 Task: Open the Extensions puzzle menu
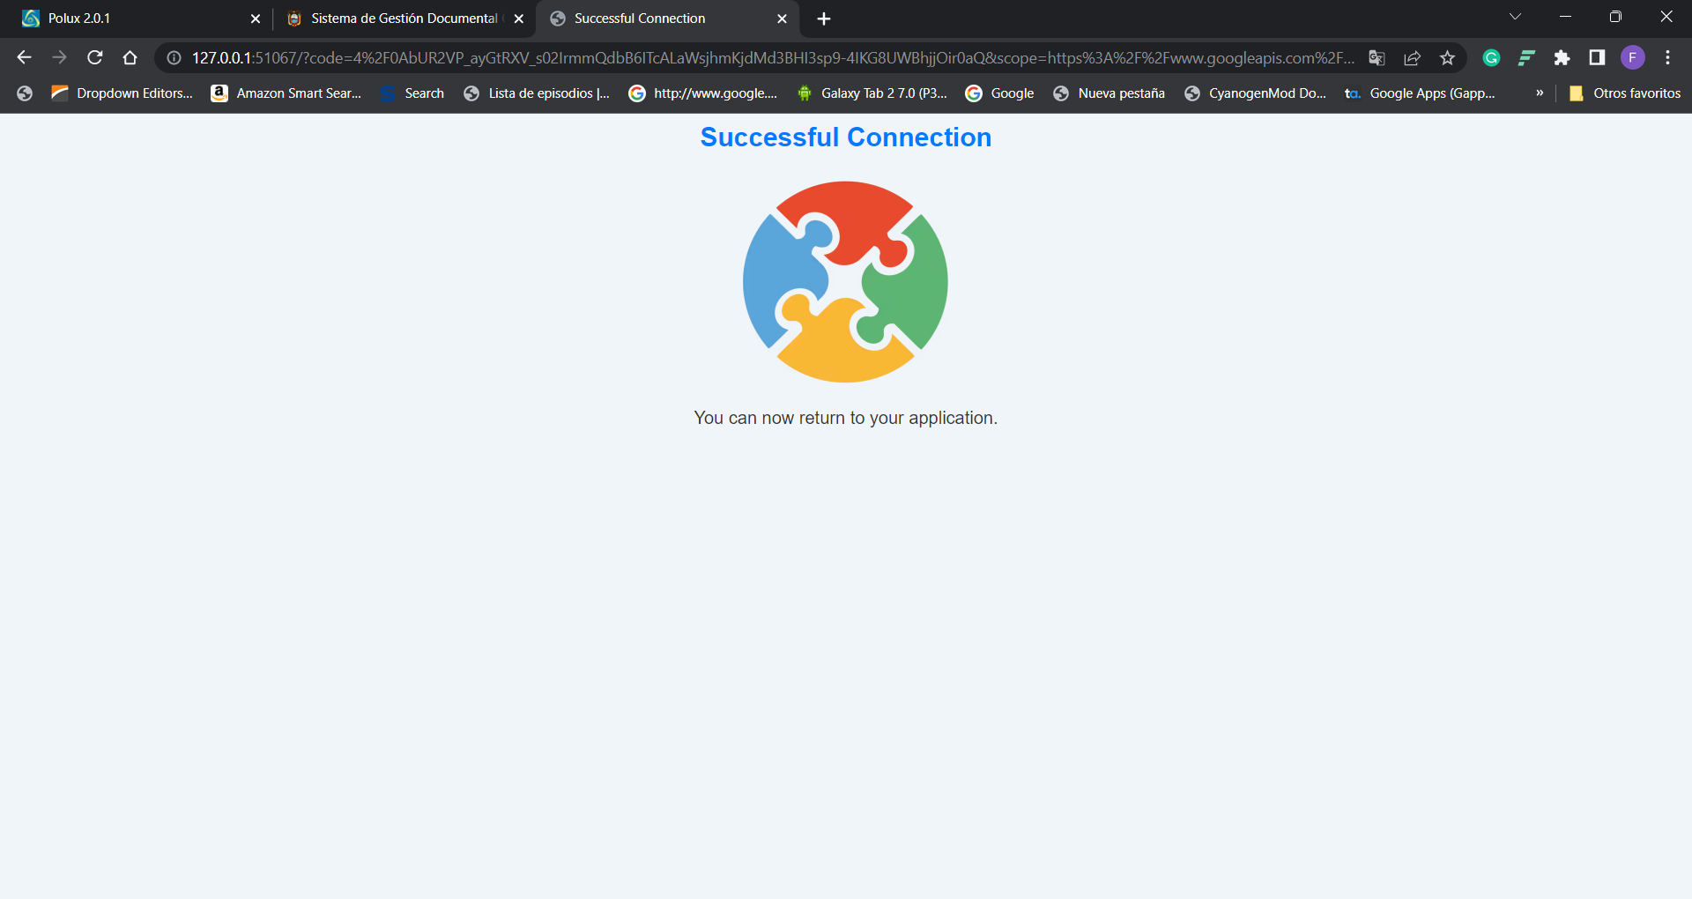(x=1562, y=57)
